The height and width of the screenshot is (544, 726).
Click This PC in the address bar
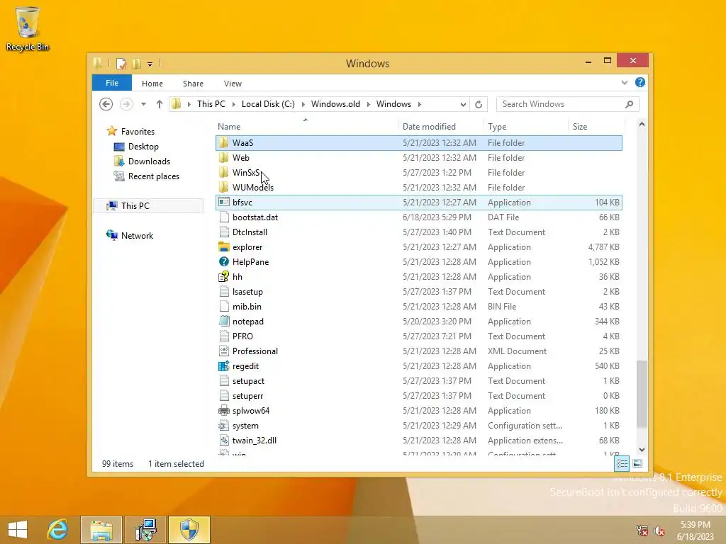[211, 104]
